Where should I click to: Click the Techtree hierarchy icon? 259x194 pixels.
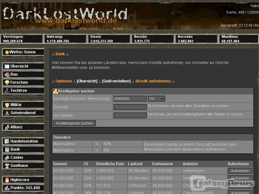pos(7,91)
